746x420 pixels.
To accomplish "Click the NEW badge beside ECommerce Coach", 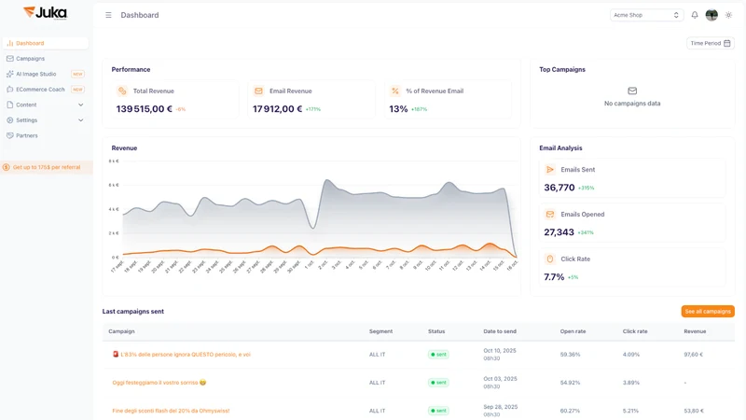I will click(x=77, y=89).
